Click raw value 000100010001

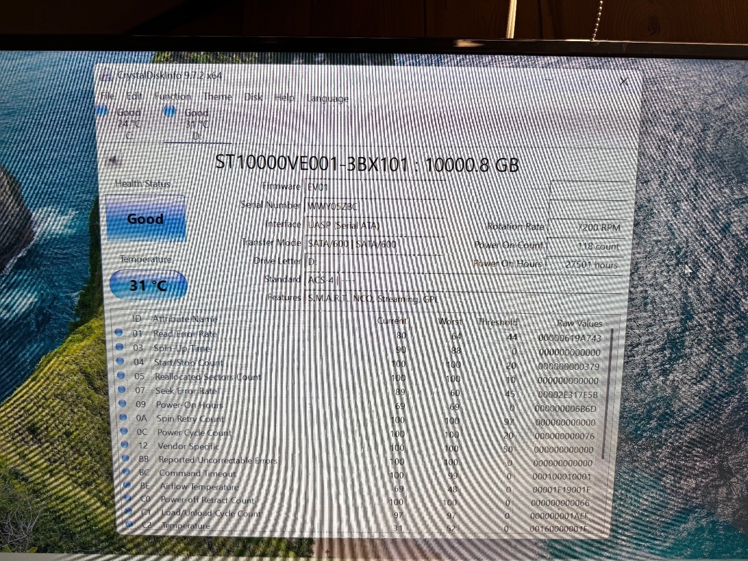click(562, 476)
